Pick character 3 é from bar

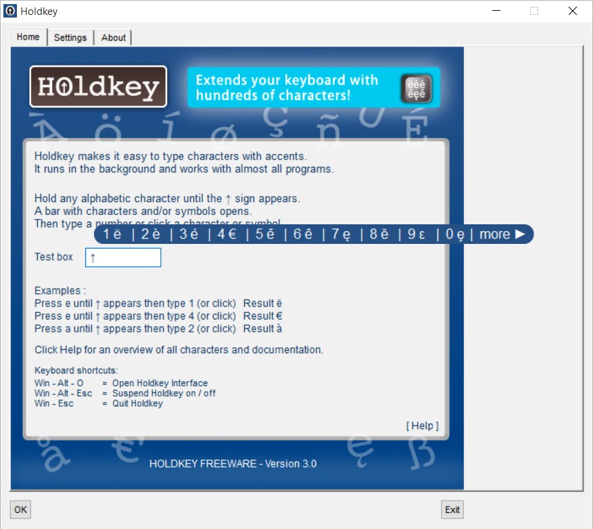point(189,234)
